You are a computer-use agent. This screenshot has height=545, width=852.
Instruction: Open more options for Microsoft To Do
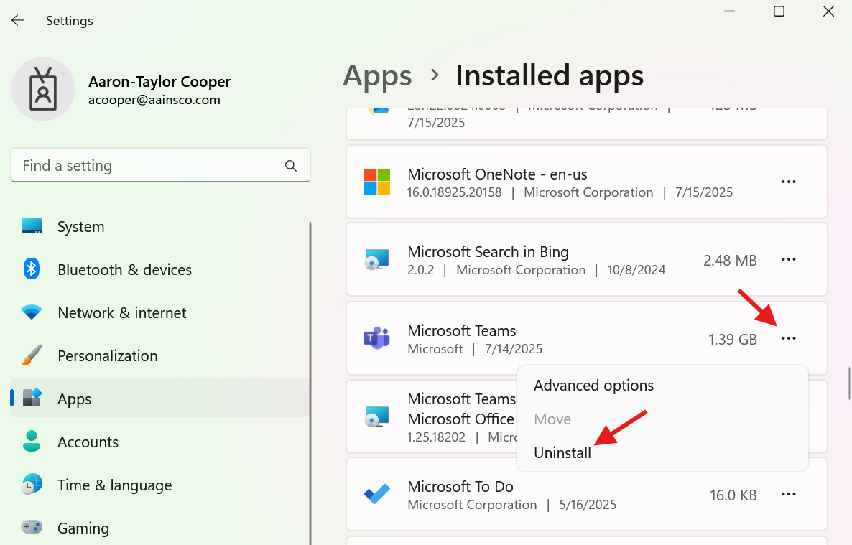point(789,495)
